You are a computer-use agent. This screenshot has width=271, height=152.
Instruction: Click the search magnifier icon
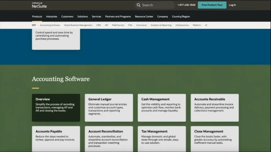138,5
